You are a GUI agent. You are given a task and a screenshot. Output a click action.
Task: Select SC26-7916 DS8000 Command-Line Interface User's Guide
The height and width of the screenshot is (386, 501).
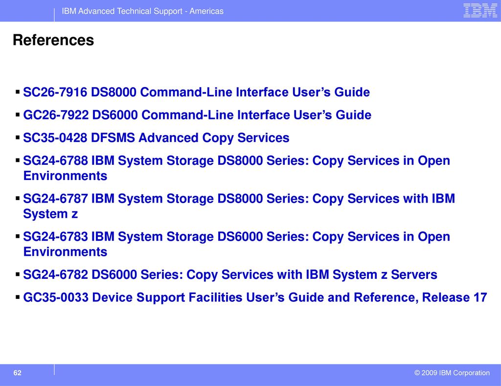(x=197, y=92)
